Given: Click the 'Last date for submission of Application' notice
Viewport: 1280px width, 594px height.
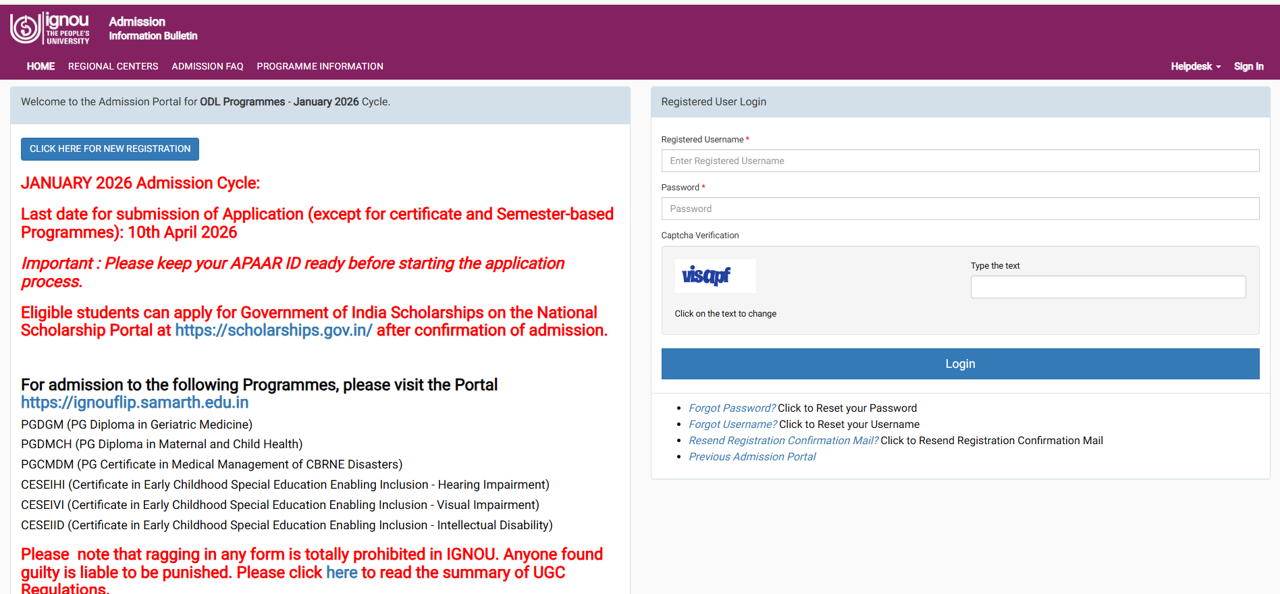Looking at the screenshot, I should [x=317, y=223].
